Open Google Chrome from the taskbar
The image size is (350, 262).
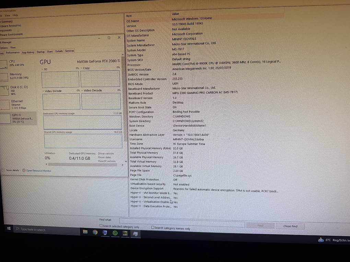click(x=95, y=232)
